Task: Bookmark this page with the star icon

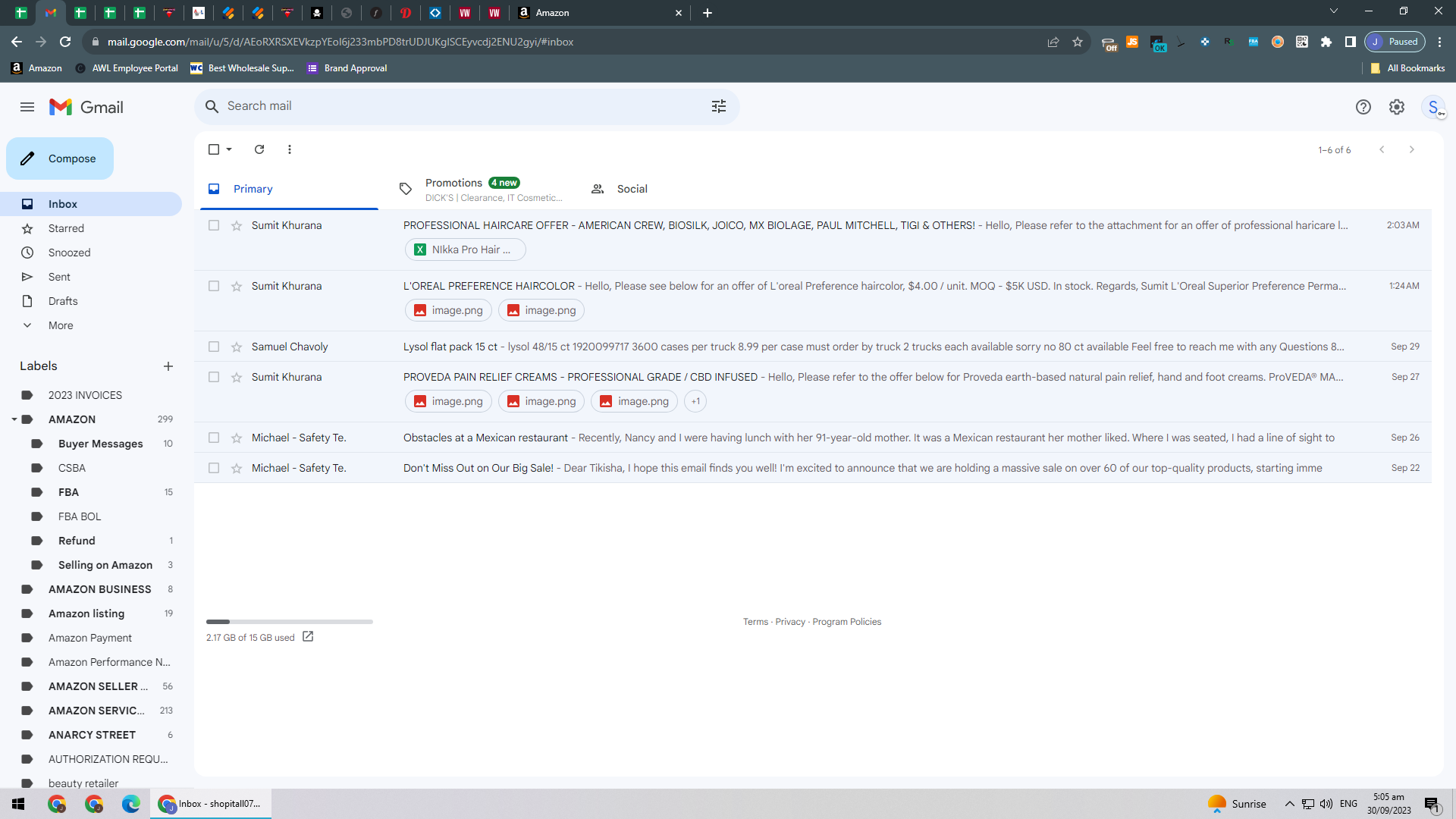Action: [1078, 42]
